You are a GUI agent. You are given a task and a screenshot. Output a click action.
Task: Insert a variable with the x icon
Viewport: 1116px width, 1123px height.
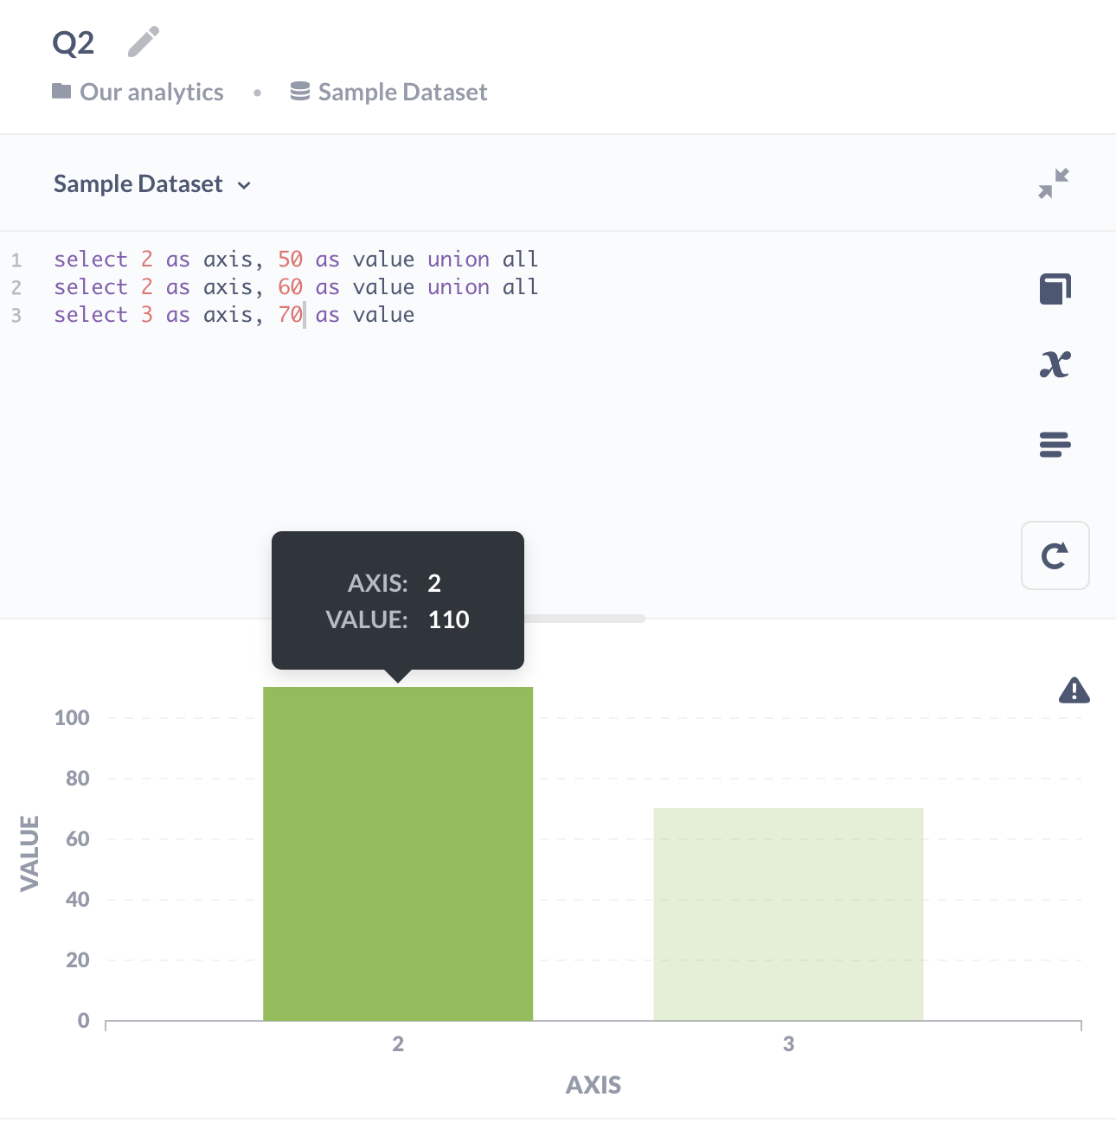pos(1055,364)
